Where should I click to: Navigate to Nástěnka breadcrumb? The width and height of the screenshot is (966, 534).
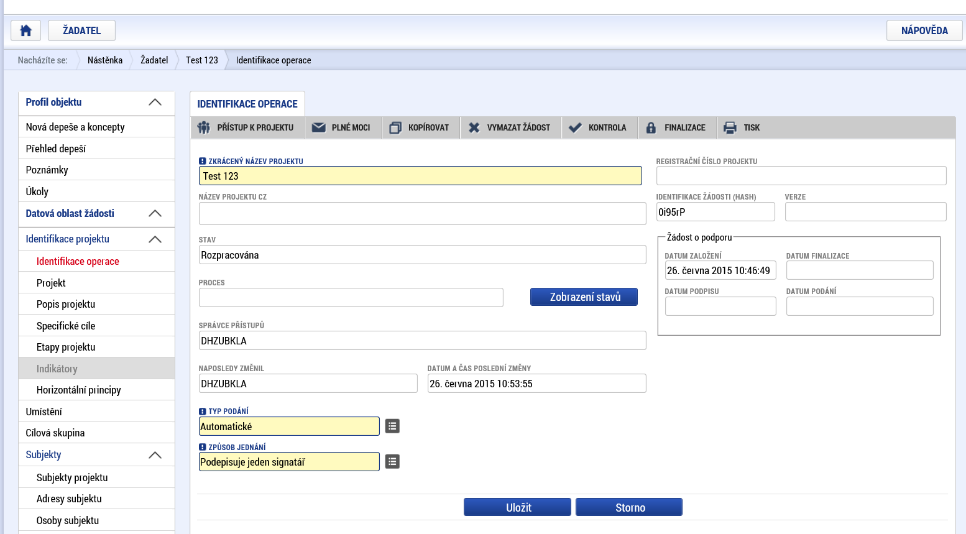(105, 60)
